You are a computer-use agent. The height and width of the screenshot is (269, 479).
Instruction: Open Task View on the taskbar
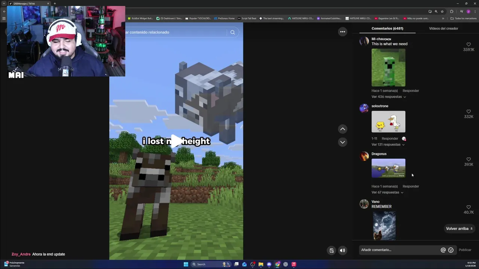point(236,264)
